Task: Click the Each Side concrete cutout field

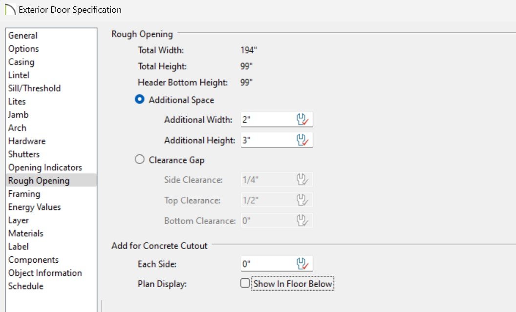Action: (x=266, y=264)
